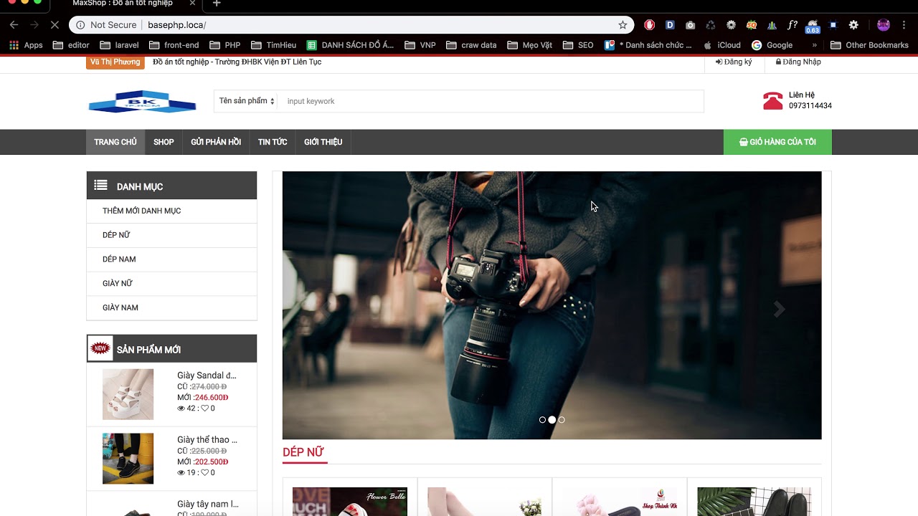Click Vũ Thị Phương orange badge
This screenshot has height=516, width=918.
coord(115,62)
